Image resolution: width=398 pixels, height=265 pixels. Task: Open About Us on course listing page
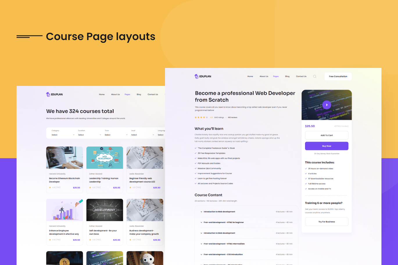point(115,94)
